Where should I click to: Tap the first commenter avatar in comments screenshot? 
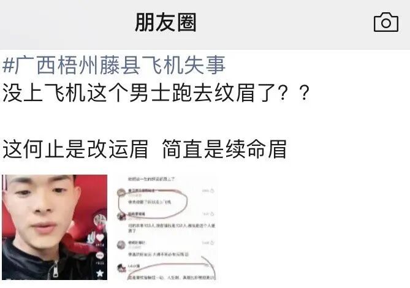coord(121,192)
